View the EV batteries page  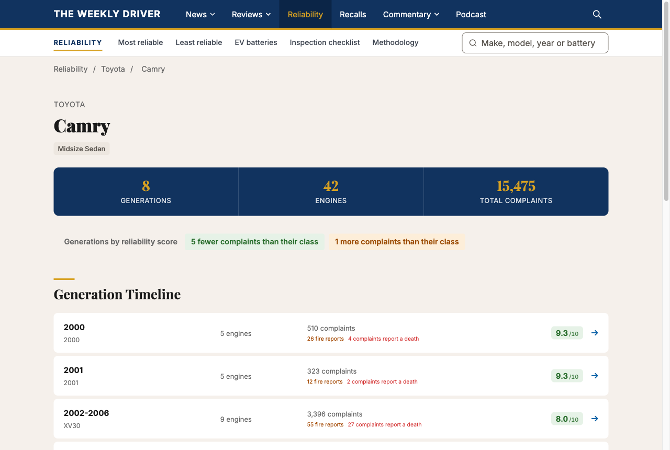tap(256, 42)
